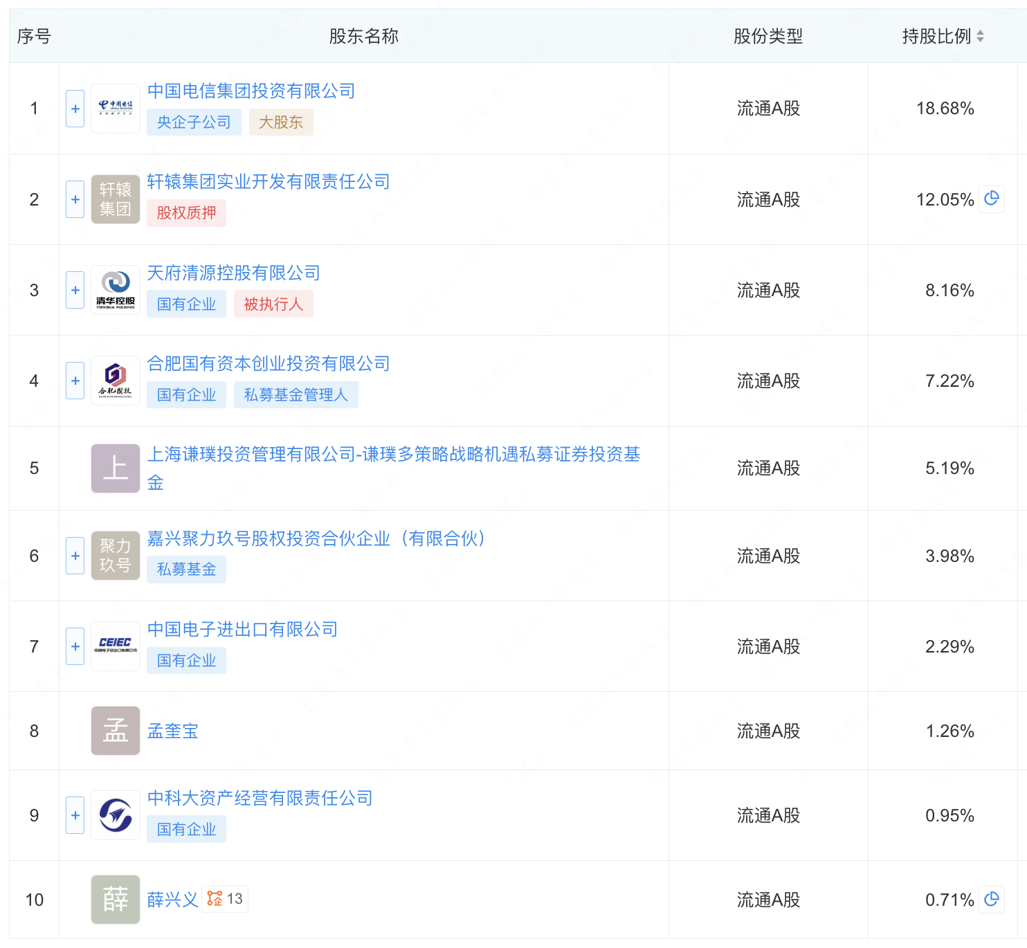Click the 大股东 tag

281,122
